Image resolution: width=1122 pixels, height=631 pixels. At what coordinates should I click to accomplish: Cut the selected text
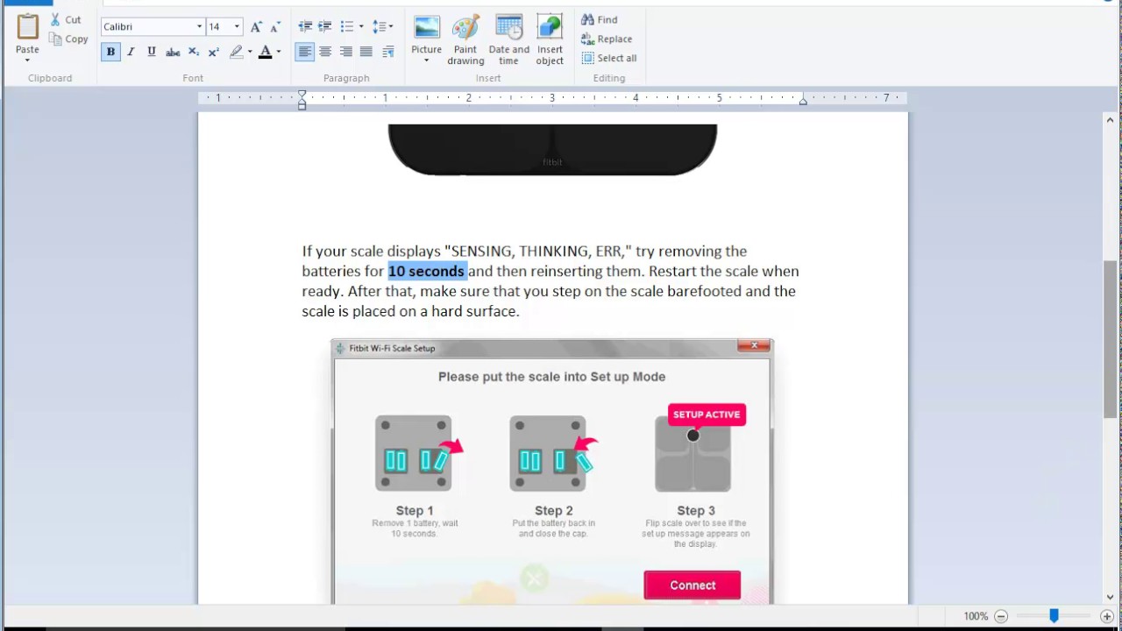coord(65,19)
